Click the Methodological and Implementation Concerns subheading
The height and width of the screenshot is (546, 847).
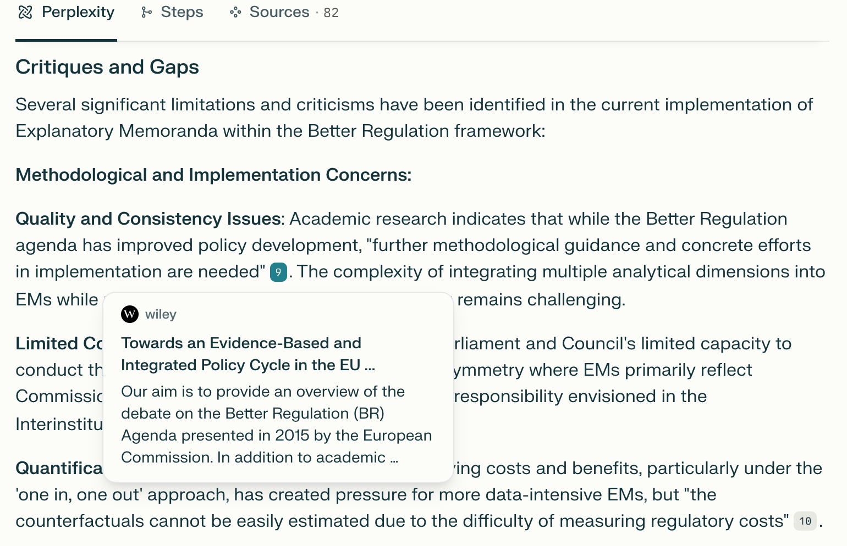click(213, 175)
